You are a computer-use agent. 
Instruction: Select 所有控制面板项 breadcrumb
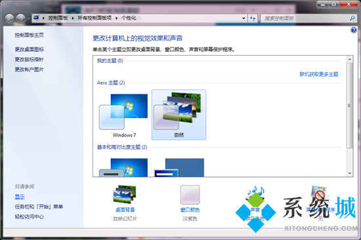[x=95, y=18]
